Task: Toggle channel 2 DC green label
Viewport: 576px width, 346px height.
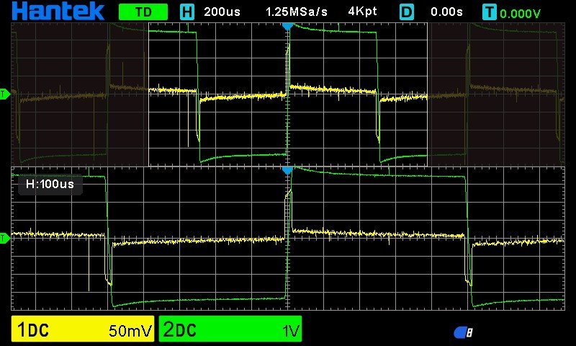Action: pyautogui.click(x=179, y=330)
